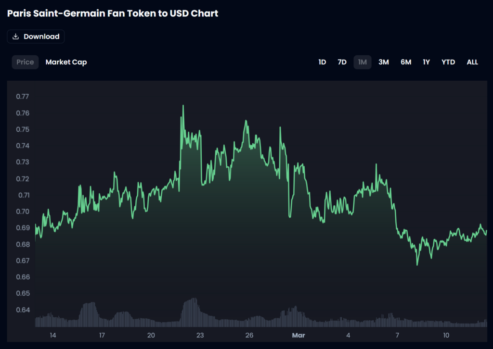Select the 7D time range
Image resolution: width=493 pixels, height=349 pixels.
tap(342, 62)
